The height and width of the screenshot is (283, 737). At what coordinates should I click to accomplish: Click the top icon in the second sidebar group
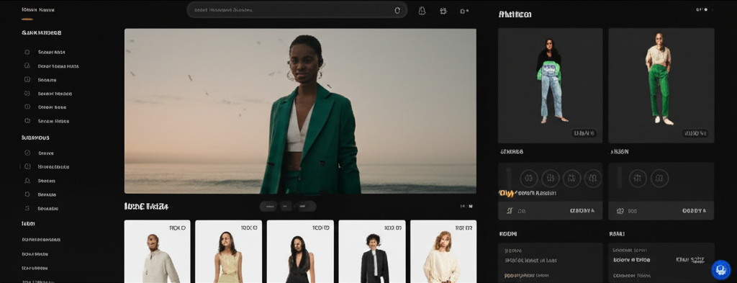[x=27, y=153]
